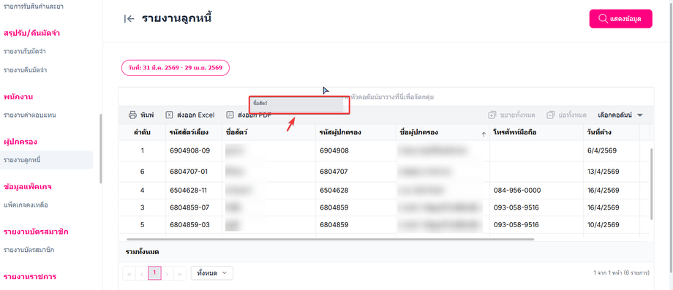This screenshot has height=290, width=673.
Task: Click the สรุปรับ/คืนมัดจำ sidebar section heading
Action: (x=31, y=33)
